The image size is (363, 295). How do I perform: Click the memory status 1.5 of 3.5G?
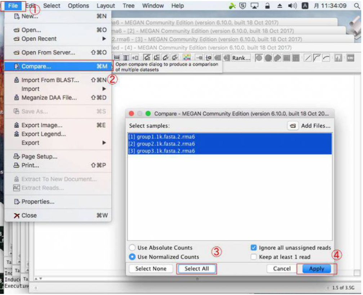click(343, 288)
